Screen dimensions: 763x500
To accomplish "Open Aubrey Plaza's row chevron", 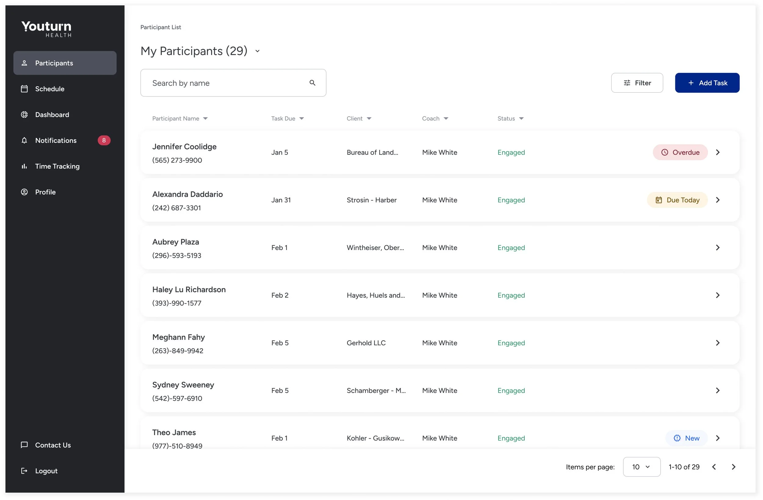I will click(718, 248).
